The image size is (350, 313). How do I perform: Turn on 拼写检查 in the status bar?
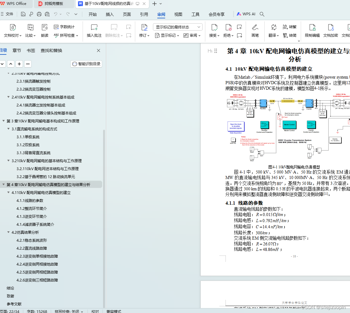[67, 311]
